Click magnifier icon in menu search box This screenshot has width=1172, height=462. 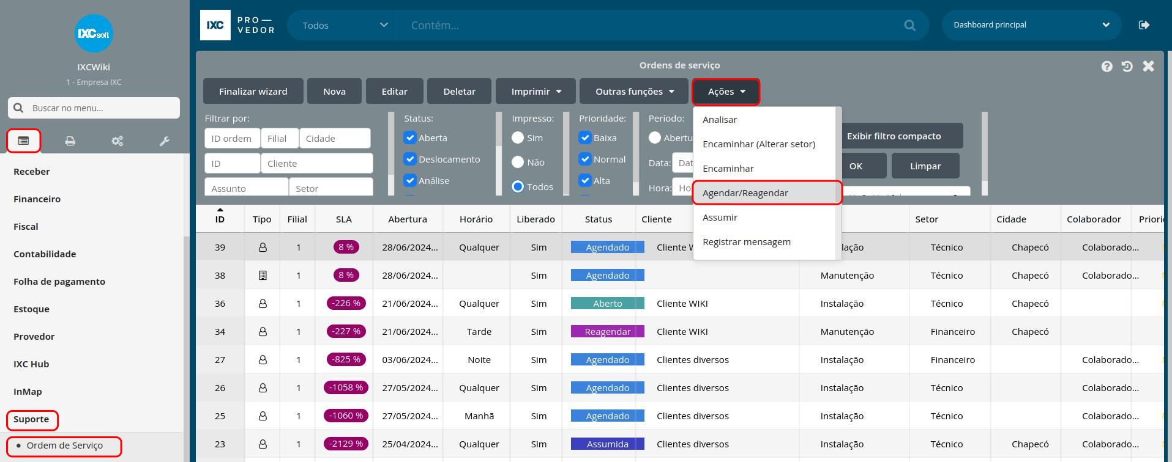19,108
